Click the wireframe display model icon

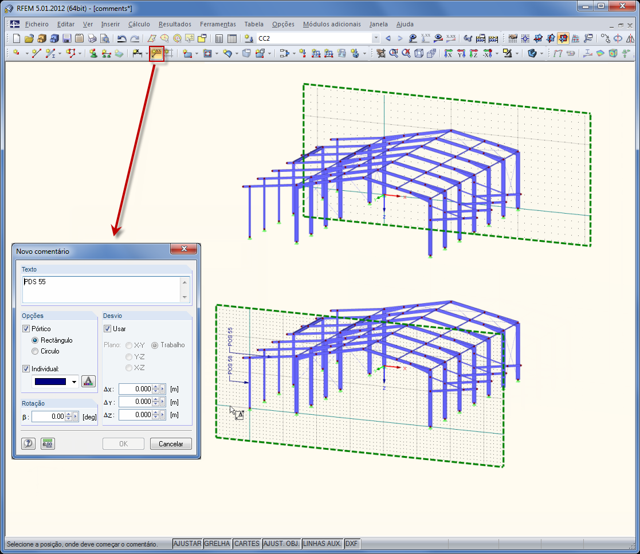click(419, 53)
